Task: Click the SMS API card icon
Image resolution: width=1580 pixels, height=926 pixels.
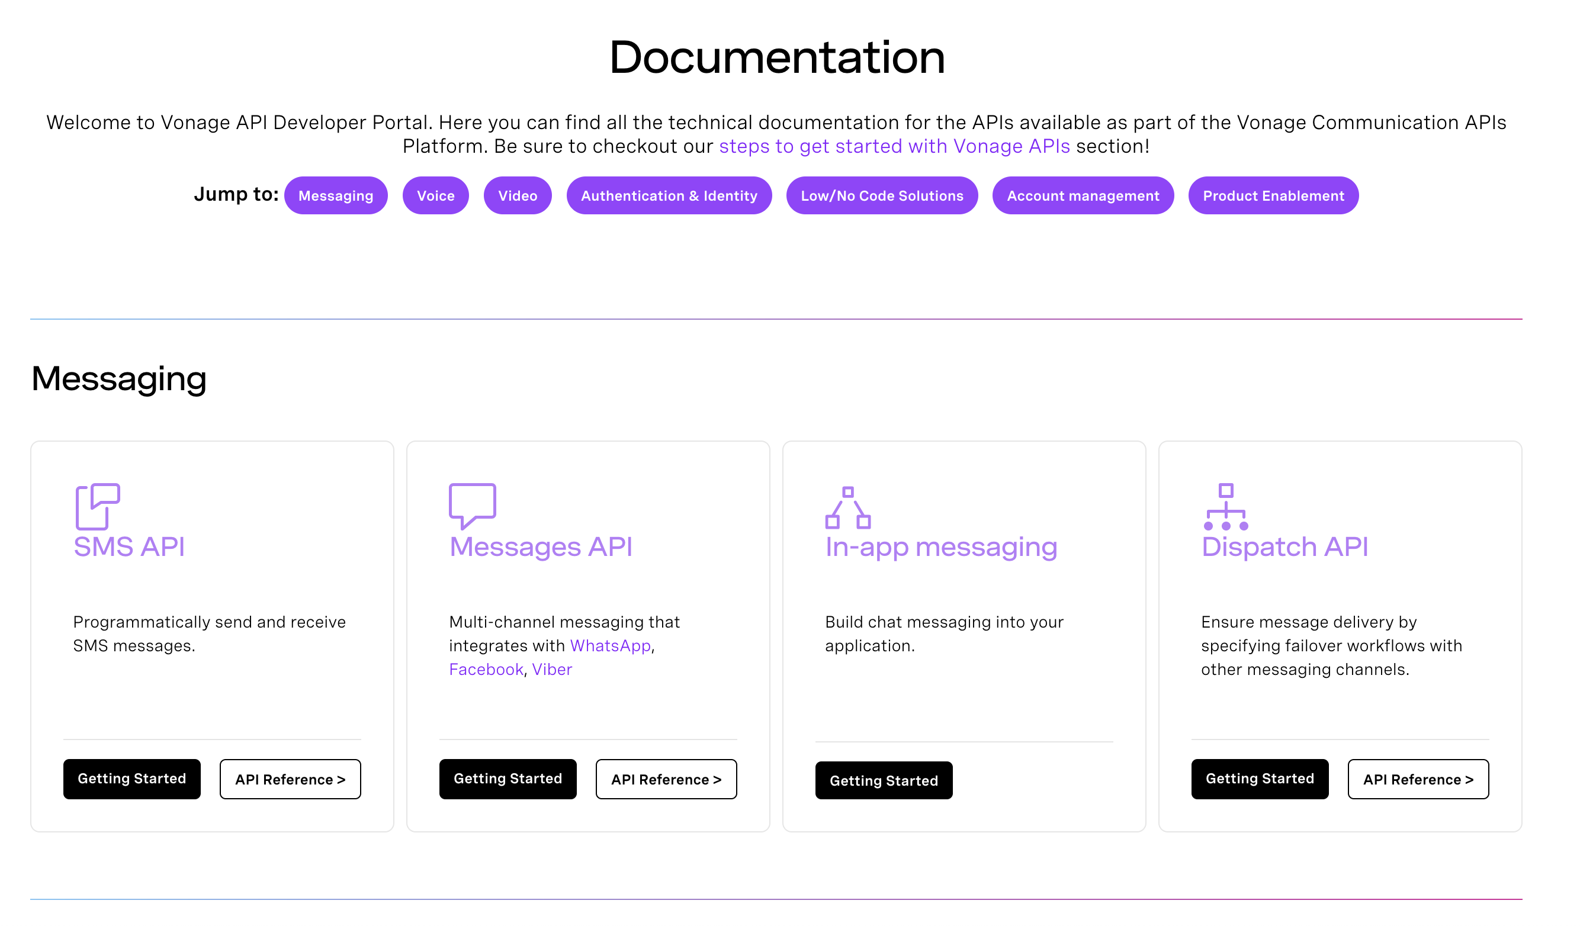Action: click(98, 507)
